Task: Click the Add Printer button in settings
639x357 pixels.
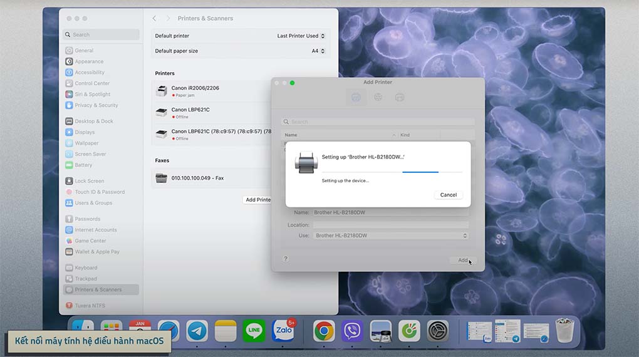Action: 257,200
